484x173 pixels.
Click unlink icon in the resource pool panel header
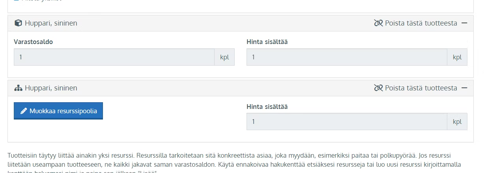(x=378, y=88)
